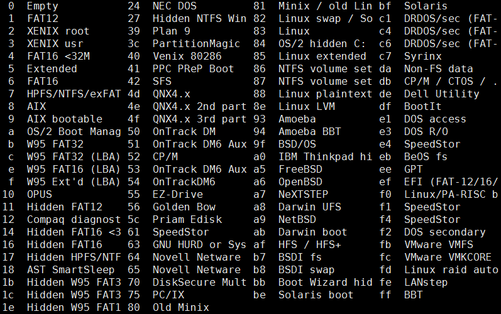Select the 'Venix 80286' entry

tap(187, 56)
